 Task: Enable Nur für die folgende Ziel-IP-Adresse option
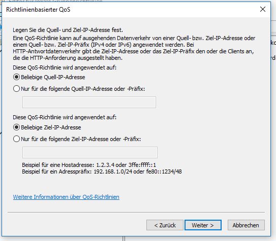(x=17, y=139)
